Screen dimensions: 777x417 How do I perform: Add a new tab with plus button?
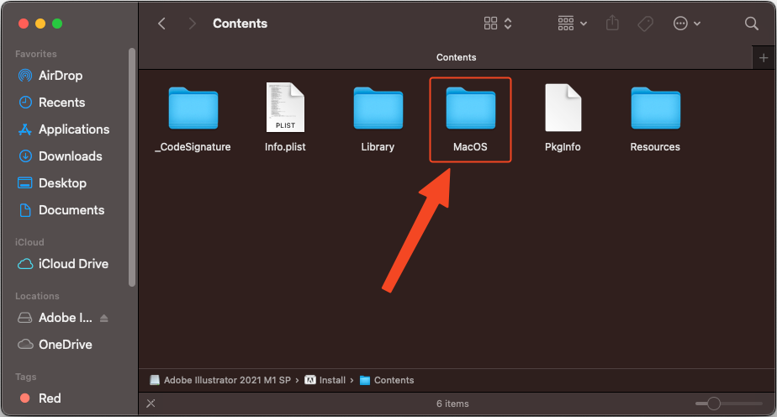point(764,57)
